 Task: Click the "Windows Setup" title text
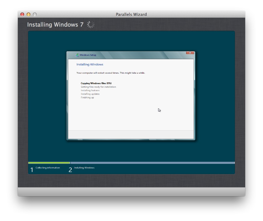pos(88,55)
